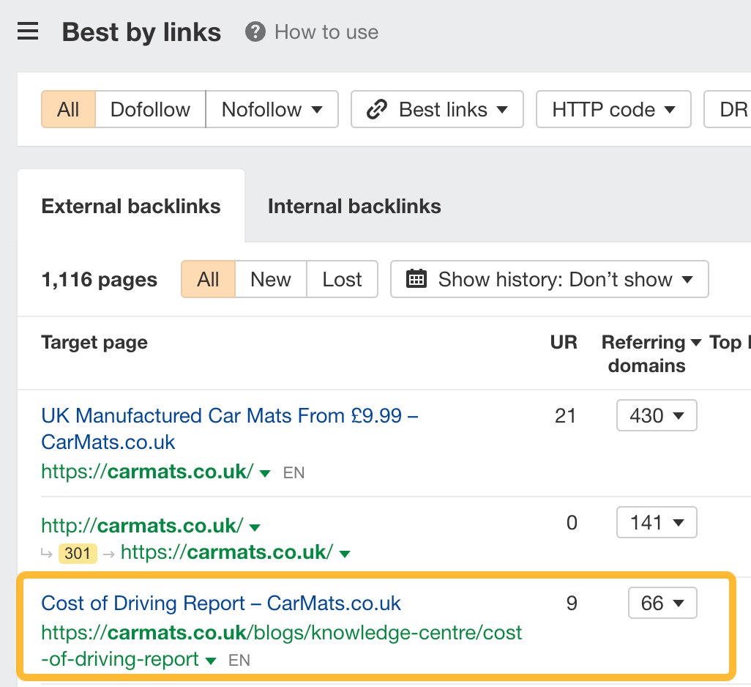Open the HTTP code dropdown
Screen dimensions: 751x687
[x=613, y=109]
